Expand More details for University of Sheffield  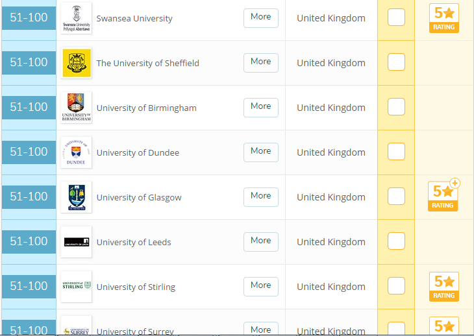pos(260,62)
